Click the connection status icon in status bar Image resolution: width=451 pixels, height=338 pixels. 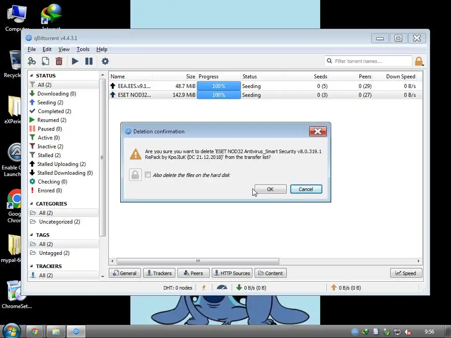[x=204, y=287]
